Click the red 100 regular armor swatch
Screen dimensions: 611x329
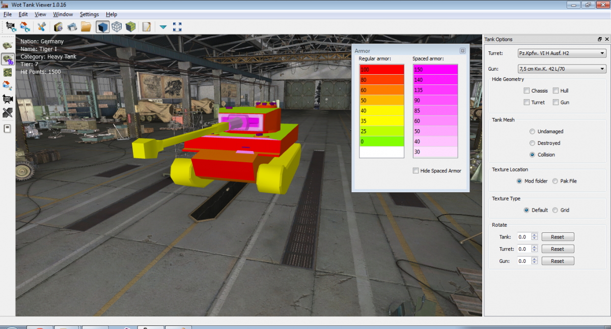pyautogui.click(x=381, y=70)
